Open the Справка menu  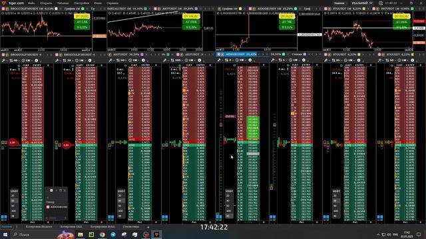(112, 3)
